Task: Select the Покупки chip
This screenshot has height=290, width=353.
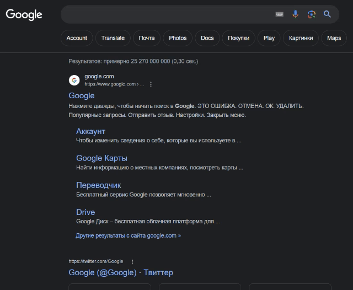Action: [x=239, y=38]
